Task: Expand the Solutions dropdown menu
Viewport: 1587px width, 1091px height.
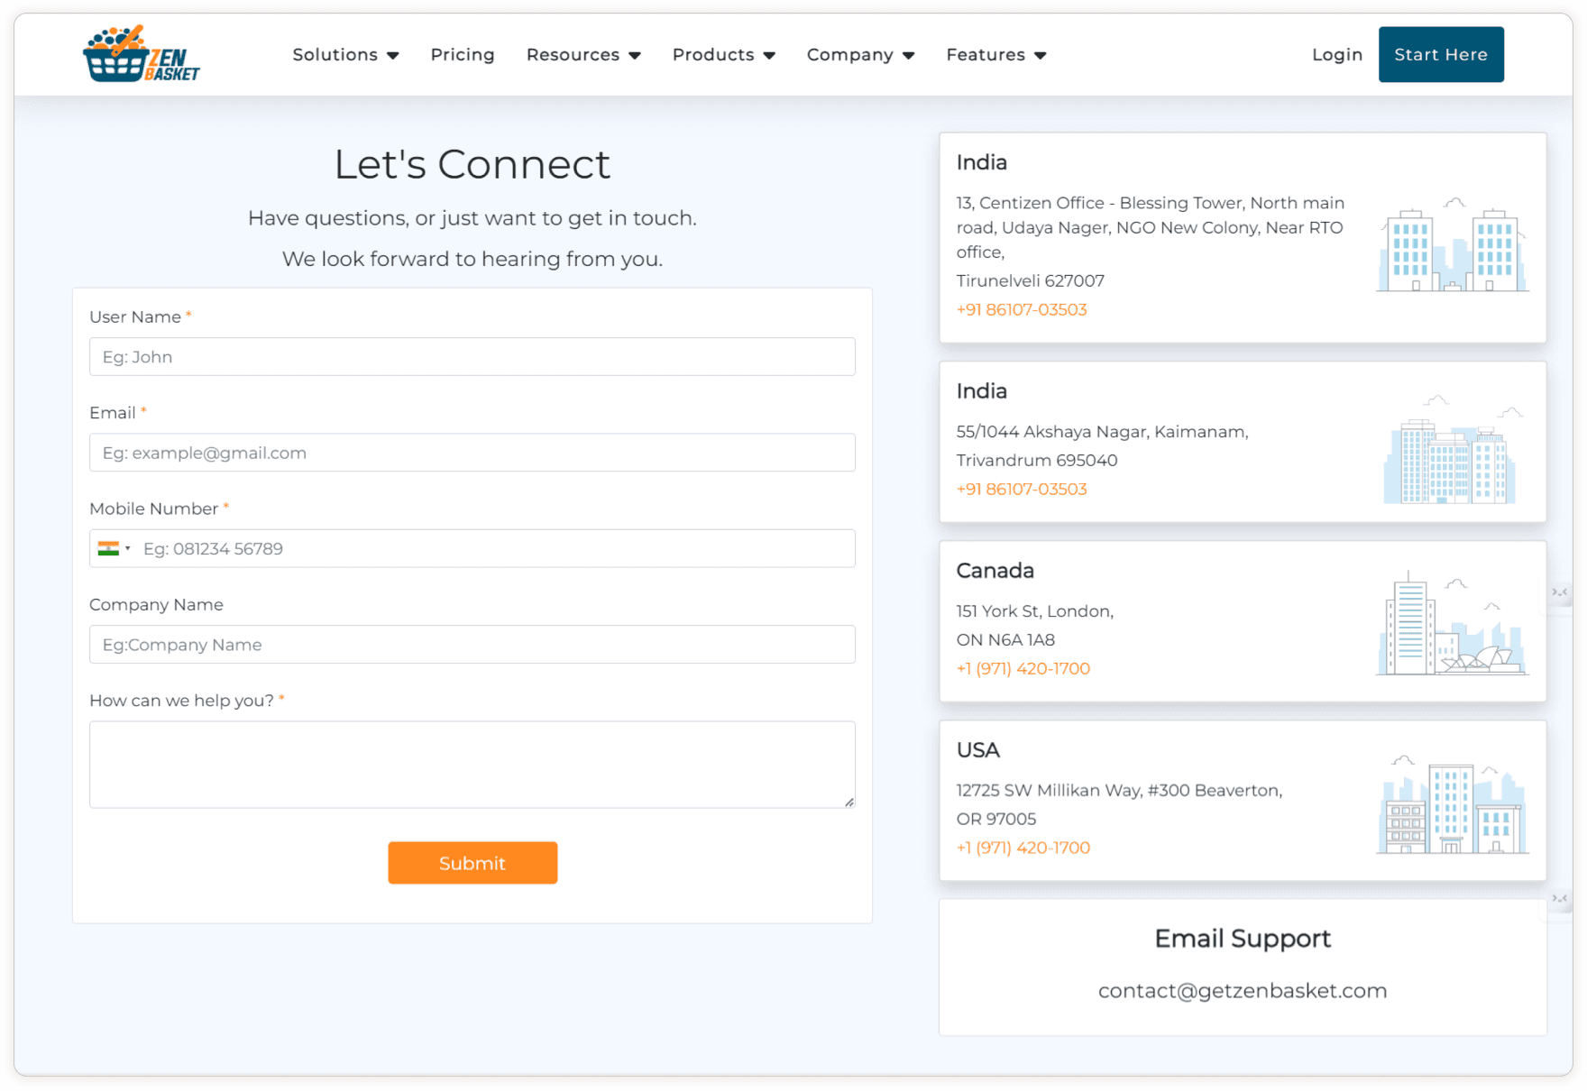Action: click(345, 55)
